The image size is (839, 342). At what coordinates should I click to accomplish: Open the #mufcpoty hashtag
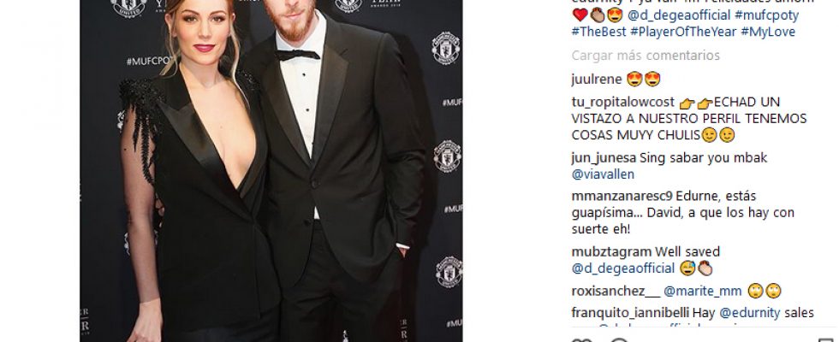(x=766, y=15)
